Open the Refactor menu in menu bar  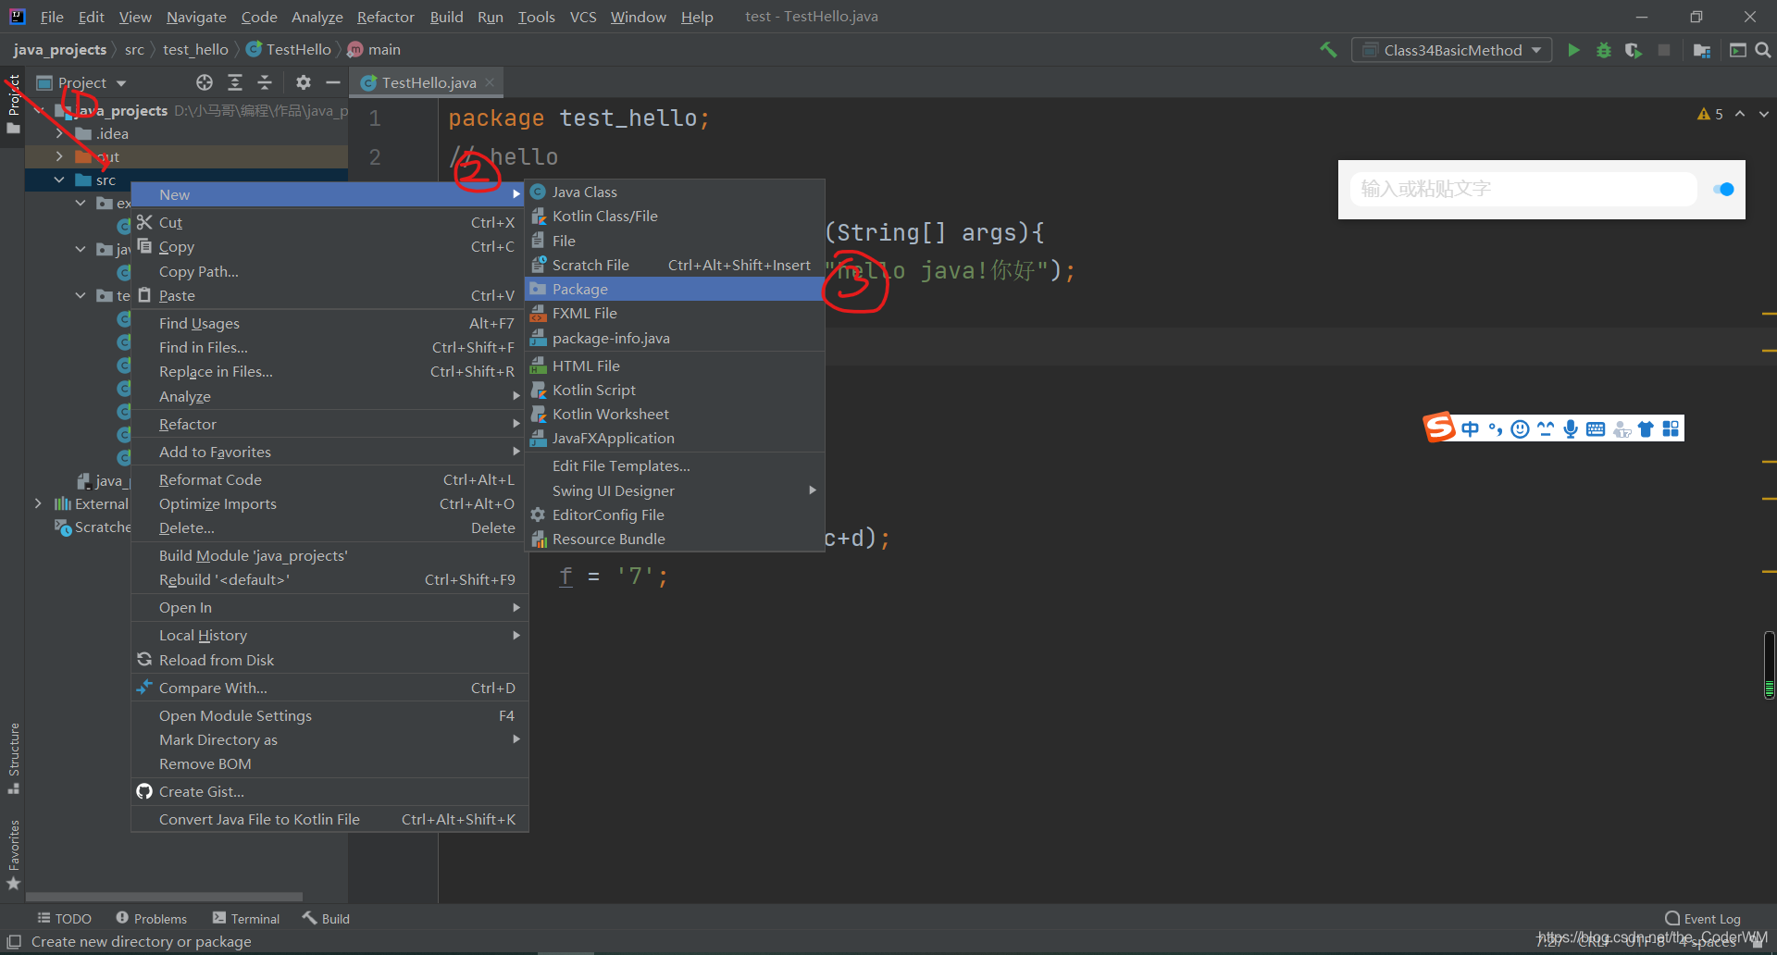(385, 17)
